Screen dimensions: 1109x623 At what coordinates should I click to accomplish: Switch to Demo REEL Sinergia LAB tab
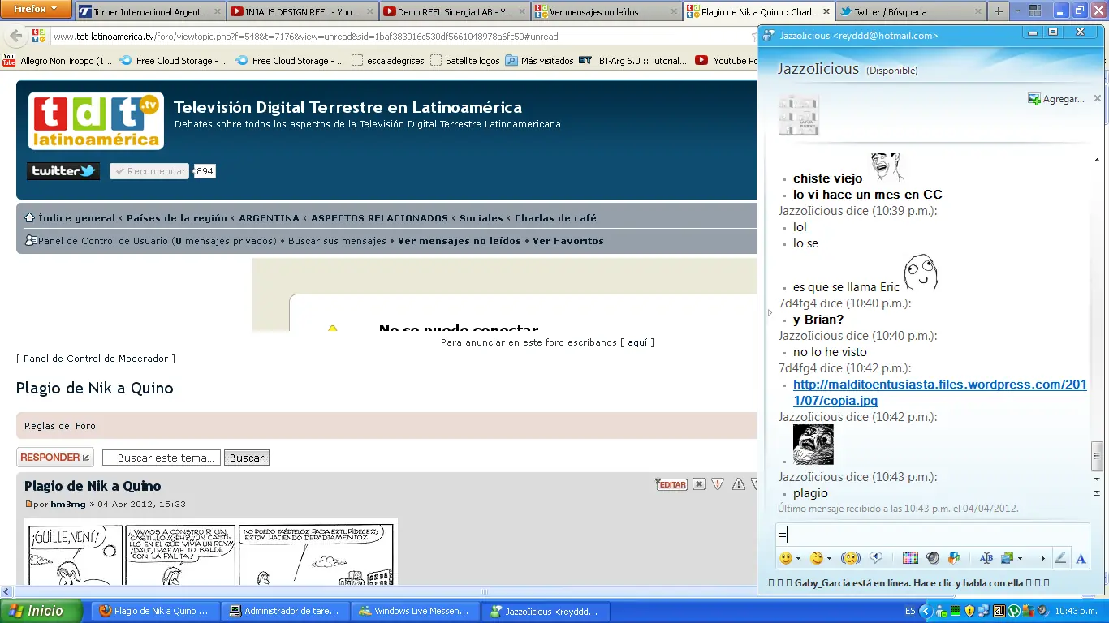(x=453, y=12)
